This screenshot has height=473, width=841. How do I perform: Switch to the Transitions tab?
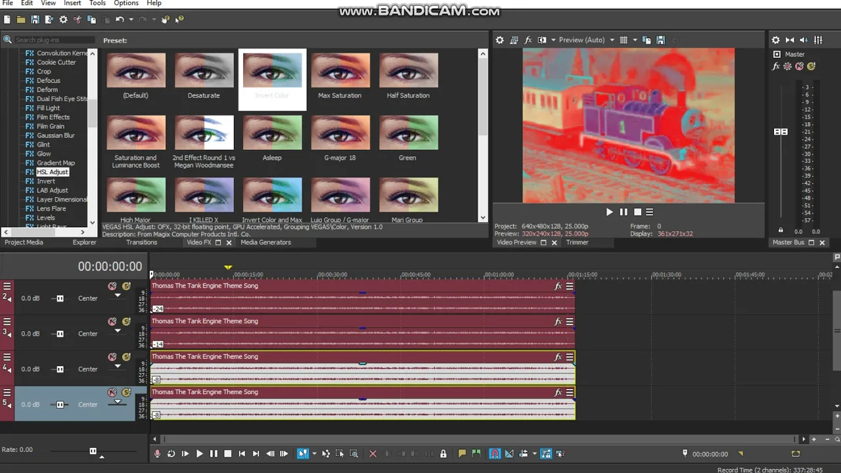[x=141, y=242]
